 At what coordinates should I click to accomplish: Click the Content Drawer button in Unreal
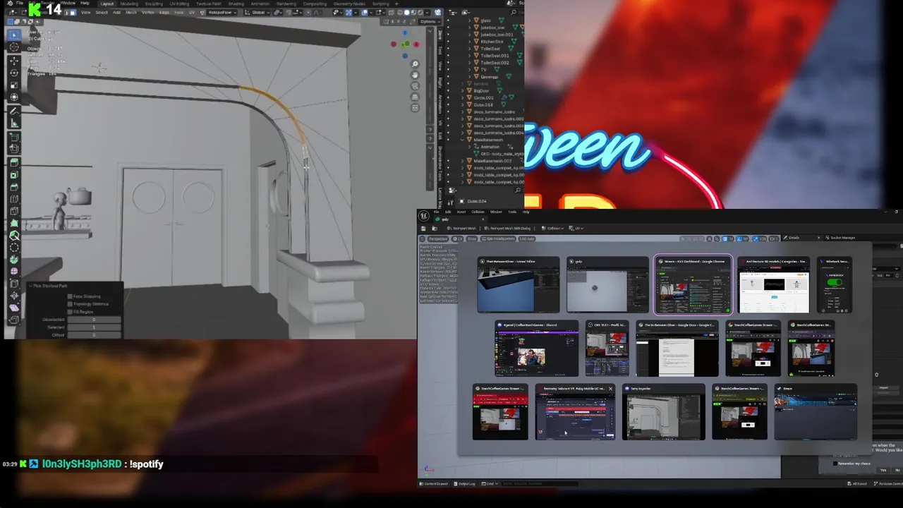click(434, 483)
